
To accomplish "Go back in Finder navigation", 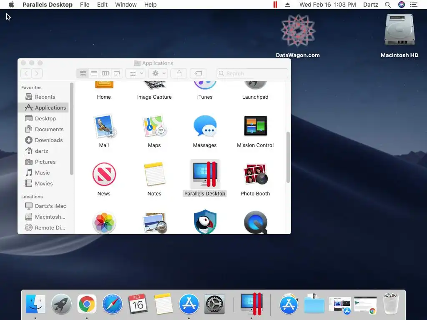I will click(26, 73).
